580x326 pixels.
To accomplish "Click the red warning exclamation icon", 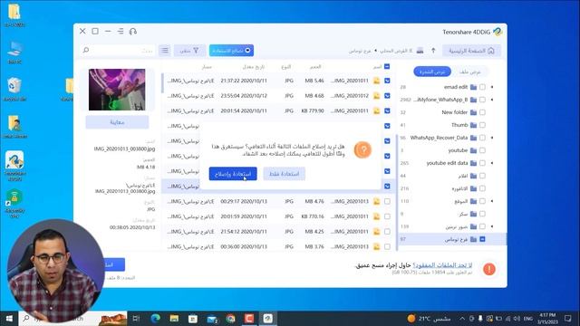I will pyautogui.click(x=489, y=269).
